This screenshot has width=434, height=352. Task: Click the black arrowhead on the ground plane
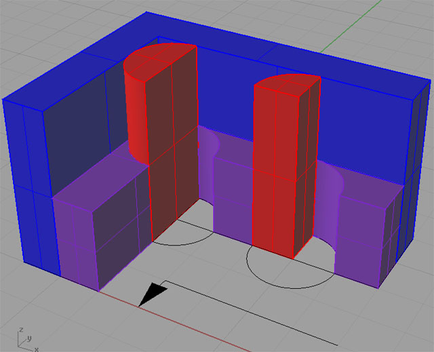(x=153, y=294)
